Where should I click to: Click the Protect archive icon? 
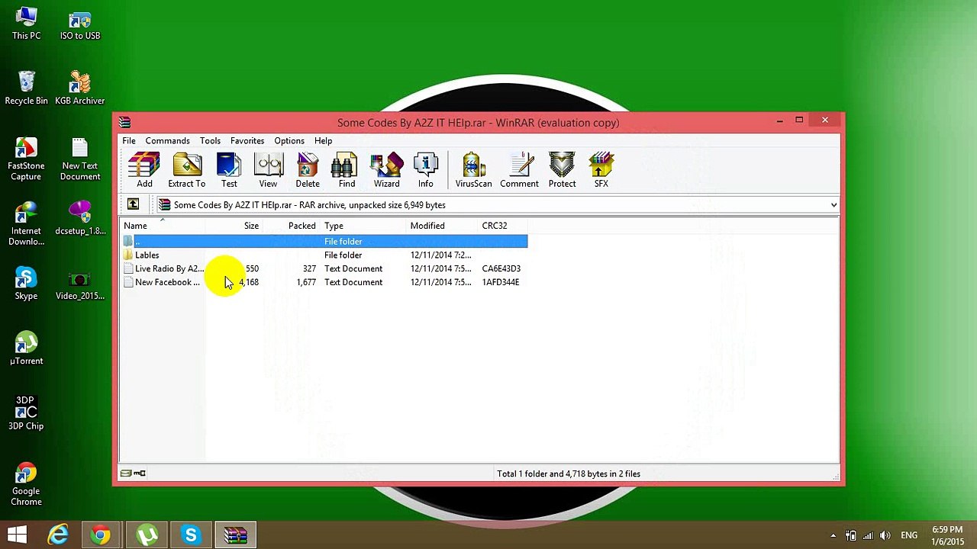coord(562,170)
